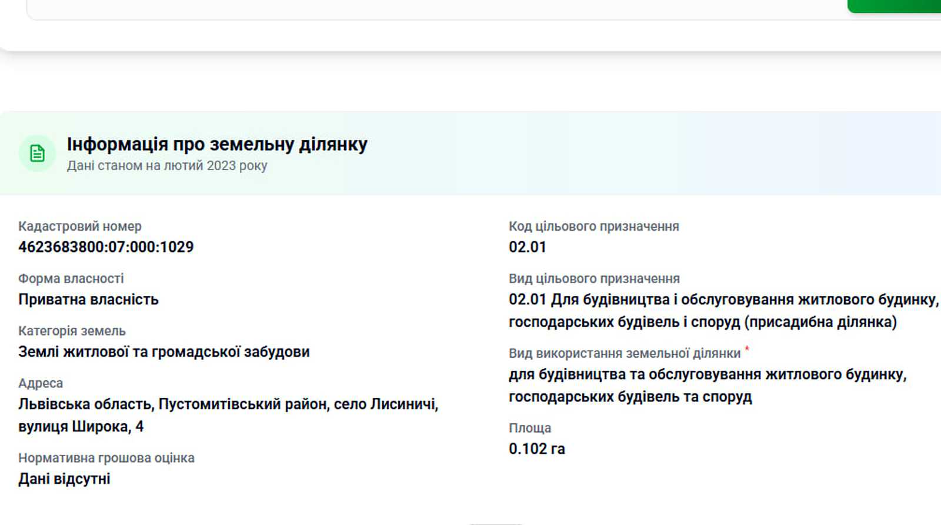Click the Форма власності label
Screen dimensions: 941x525
(71, 279)
